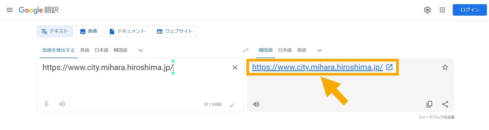The height and width of the screenshot is (130, 489).
Task: Listen to the source text
Action: [x=62, y=104]
